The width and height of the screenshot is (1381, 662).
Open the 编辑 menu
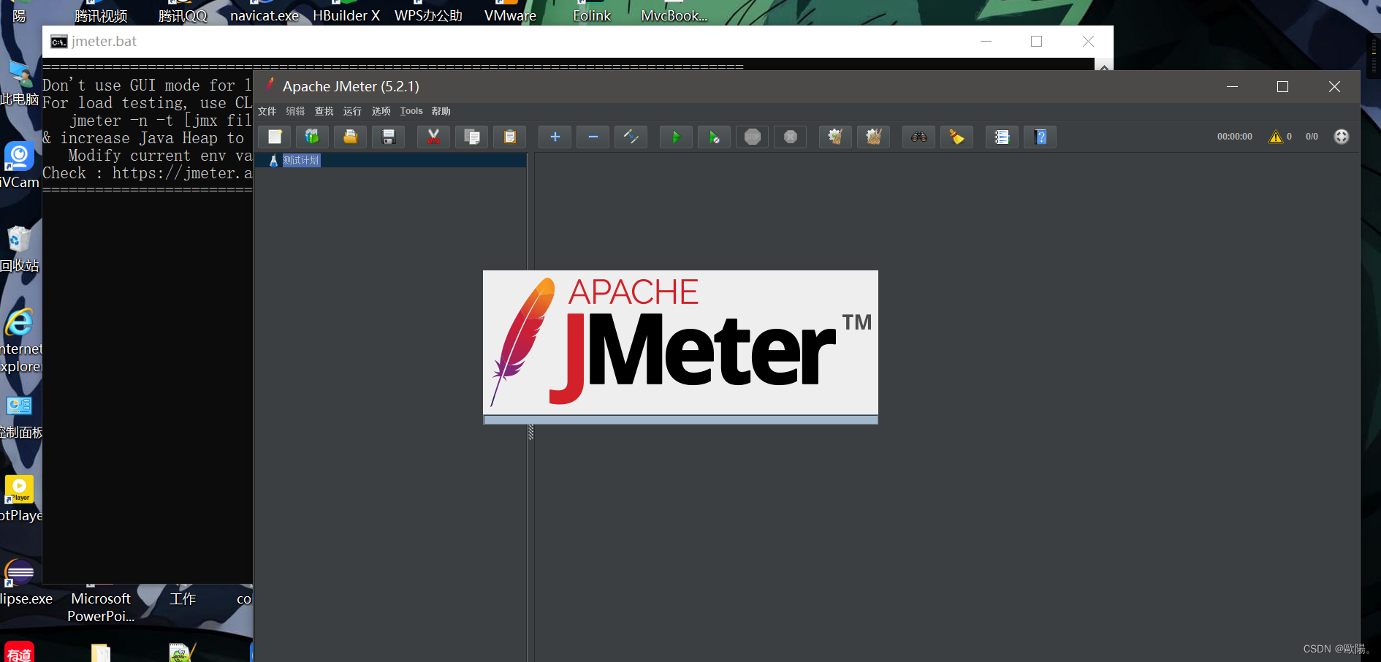296,111
